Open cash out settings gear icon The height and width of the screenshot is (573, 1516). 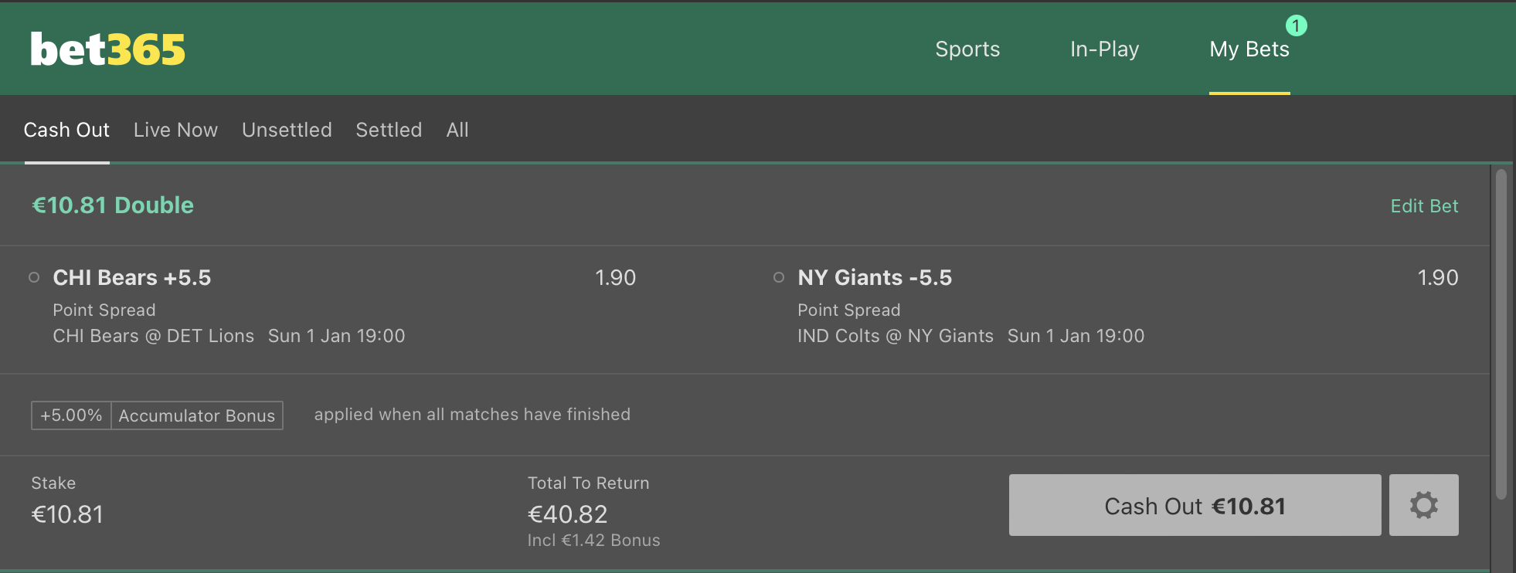[x=1423, y=505]
